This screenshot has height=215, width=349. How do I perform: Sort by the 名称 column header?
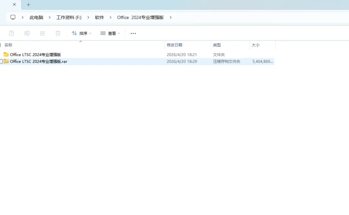8,45
